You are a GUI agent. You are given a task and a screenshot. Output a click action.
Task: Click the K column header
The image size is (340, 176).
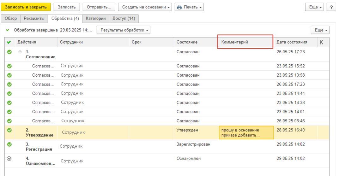(321, 42)
